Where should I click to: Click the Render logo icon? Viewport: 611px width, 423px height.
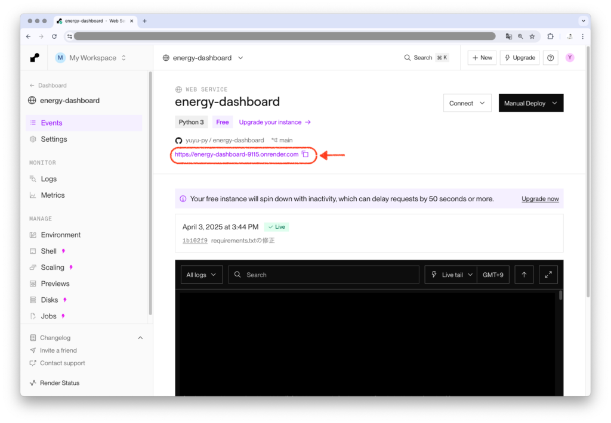pyautogui.click(x=35, y=58)
